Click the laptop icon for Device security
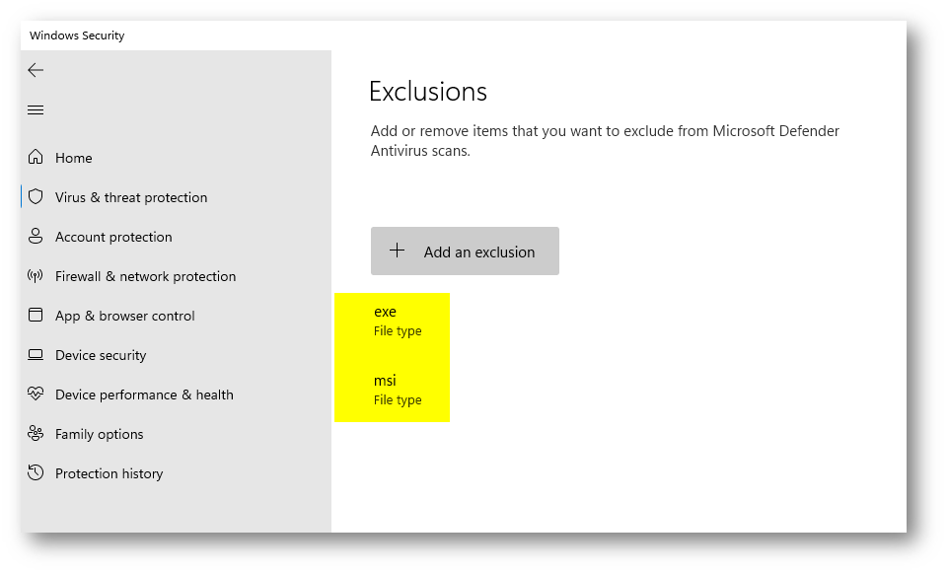 click(36, 355)
